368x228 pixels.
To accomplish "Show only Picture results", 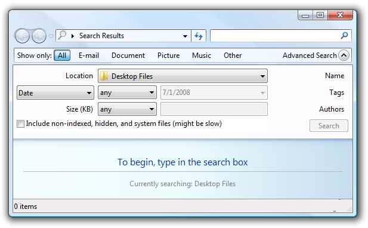I will pyautogui.click(x=169, y=56).
